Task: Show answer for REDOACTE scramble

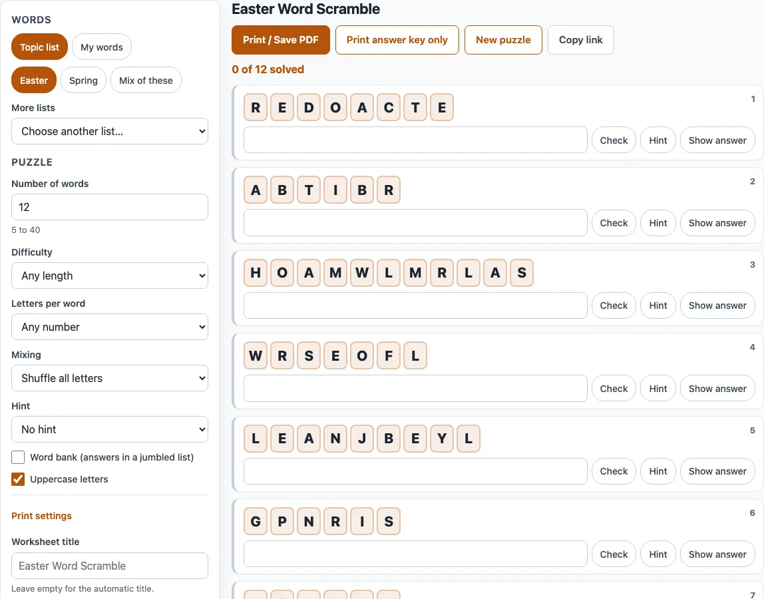Action: coord(717,140)
